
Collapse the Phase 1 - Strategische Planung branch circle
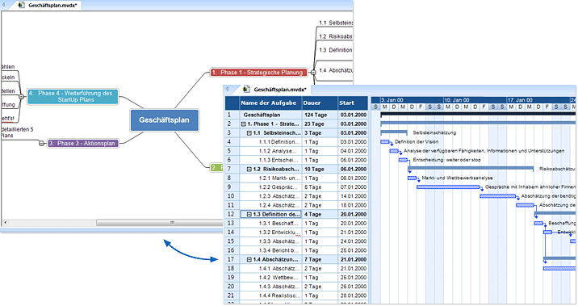pos(313,72)
